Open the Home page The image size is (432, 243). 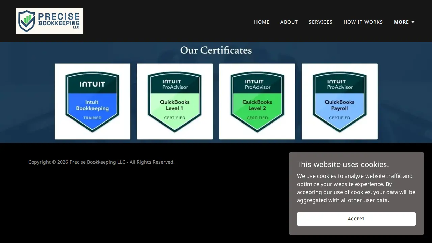point(262,22)
